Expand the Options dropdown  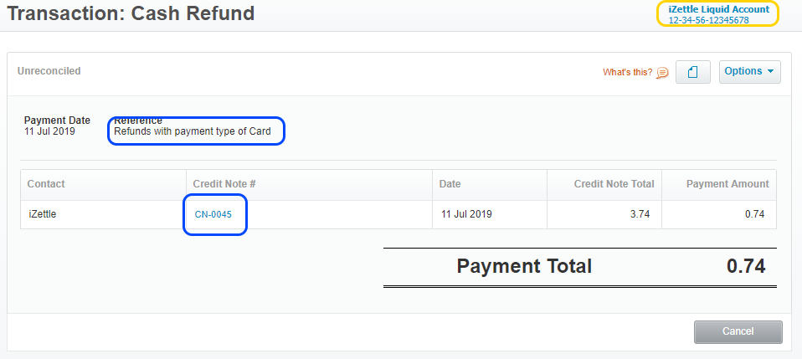pyautogui.click(x=749, y=72)
